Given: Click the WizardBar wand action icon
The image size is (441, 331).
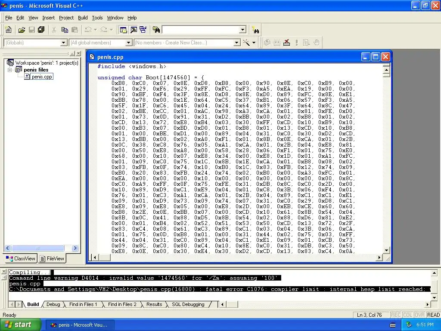Looking at the screenshot, I should [x=246, y=43].
